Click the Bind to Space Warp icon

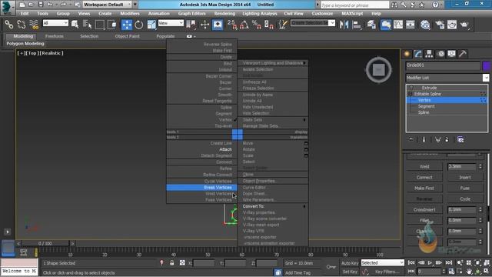coord(34,25)
